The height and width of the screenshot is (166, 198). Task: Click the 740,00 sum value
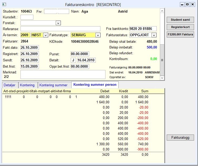pyautogui.click(x=143, y=144)
